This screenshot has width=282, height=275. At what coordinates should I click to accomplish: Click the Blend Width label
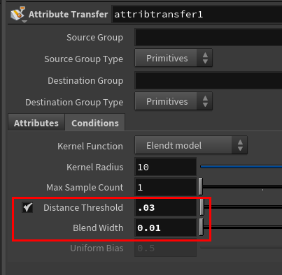pos(98,228)
